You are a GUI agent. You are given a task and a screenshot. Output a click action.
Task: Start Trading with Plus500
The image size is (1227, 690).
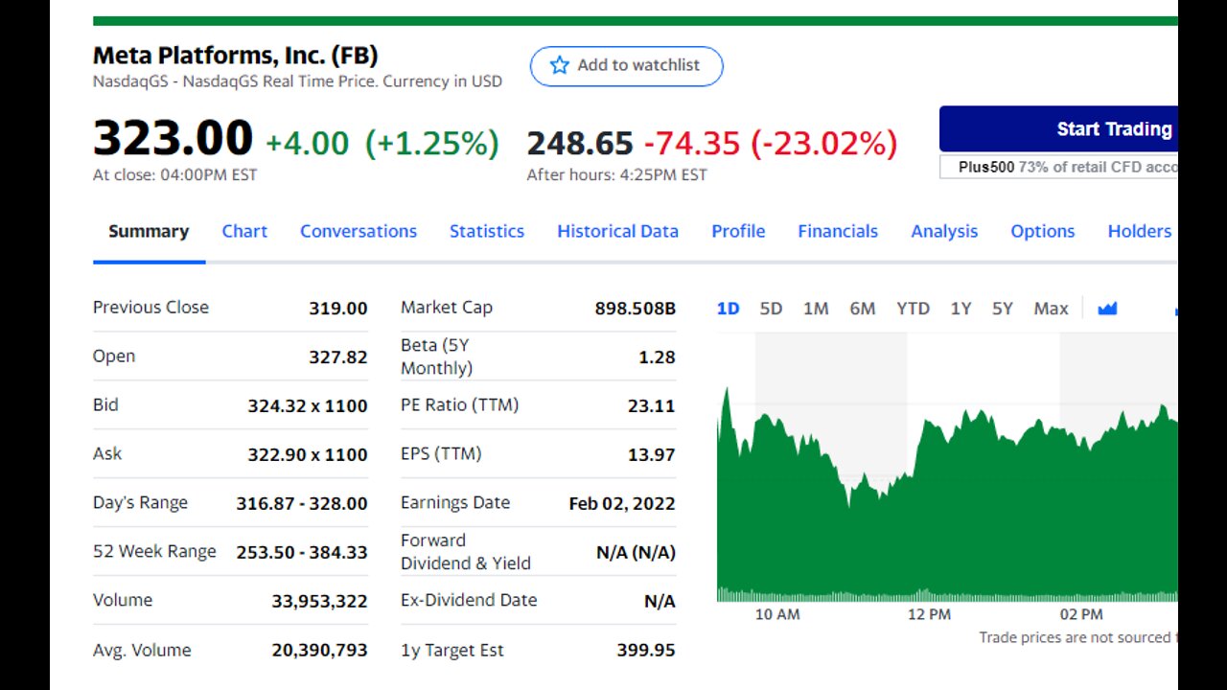1058,128
